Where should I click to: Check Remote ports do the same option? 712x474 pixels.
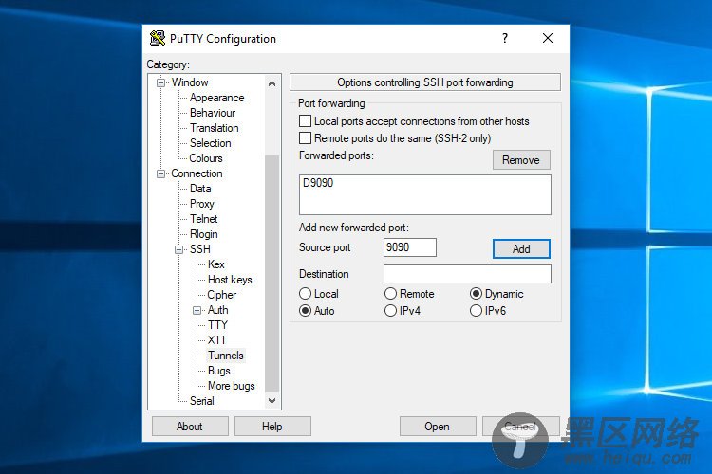pyautogui.click(x=305, y=137)
